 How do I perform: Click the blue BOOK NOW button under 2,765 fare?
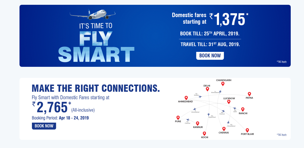[x=44, y=126]
